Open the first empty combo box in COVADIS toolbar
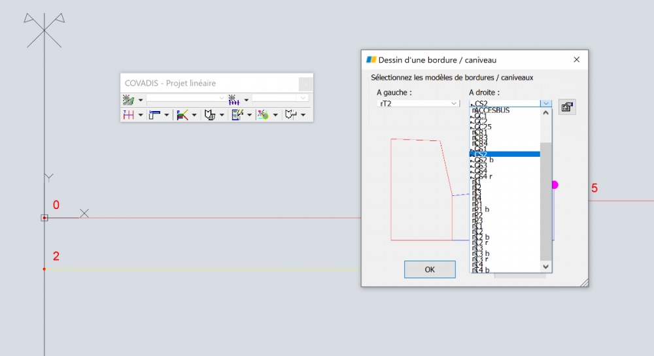The height and width of the screenshot is (356, 654). 186,98
